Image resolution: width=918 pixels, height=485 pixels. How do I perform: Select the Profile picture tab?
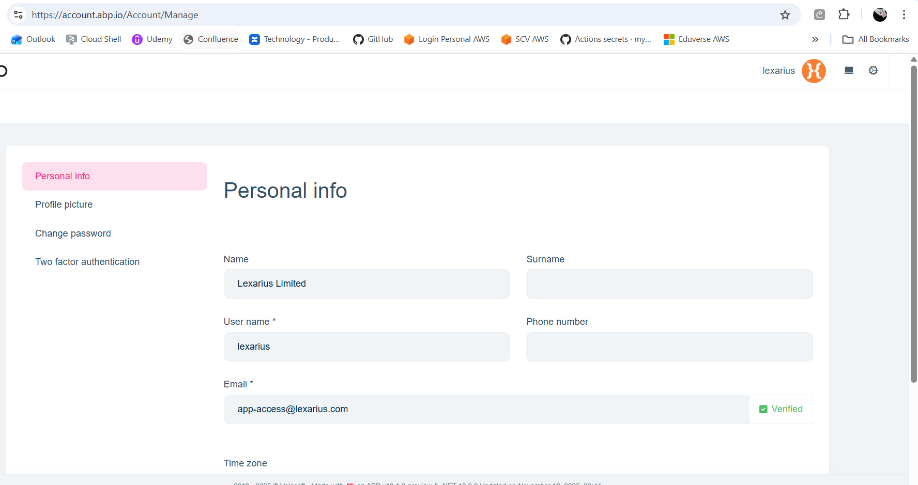pos(64,205)
